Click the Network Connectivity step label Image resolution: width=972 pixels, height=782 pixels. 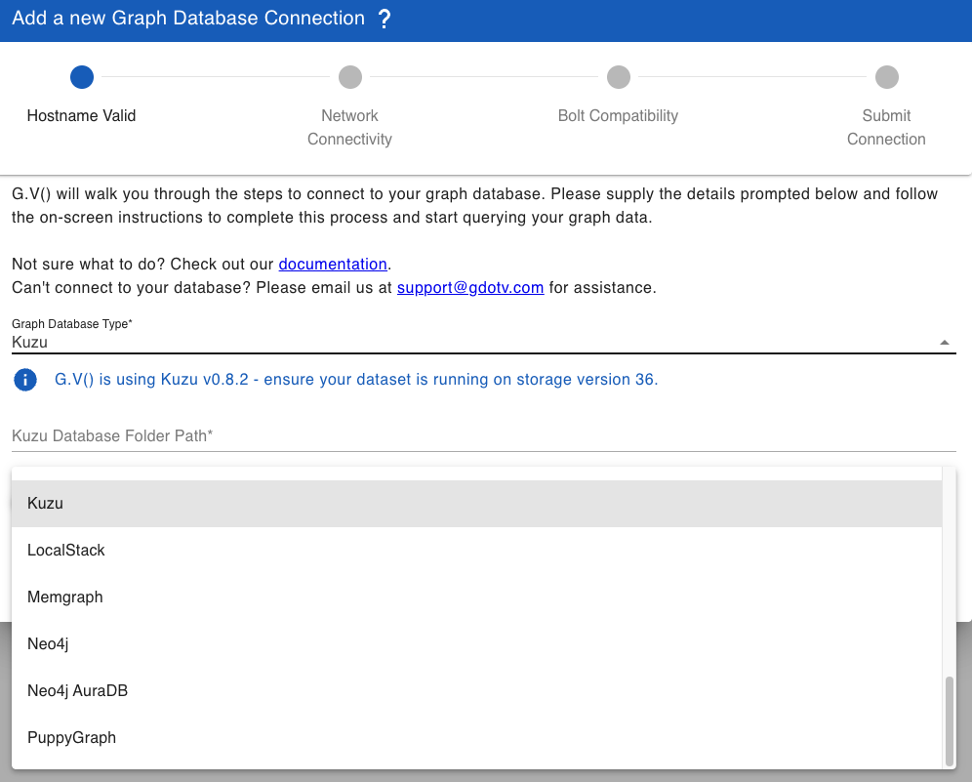point(349,127)
